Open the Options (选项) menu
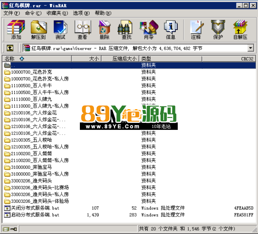The width and height of the screenshot is (258, 234). 81,13
